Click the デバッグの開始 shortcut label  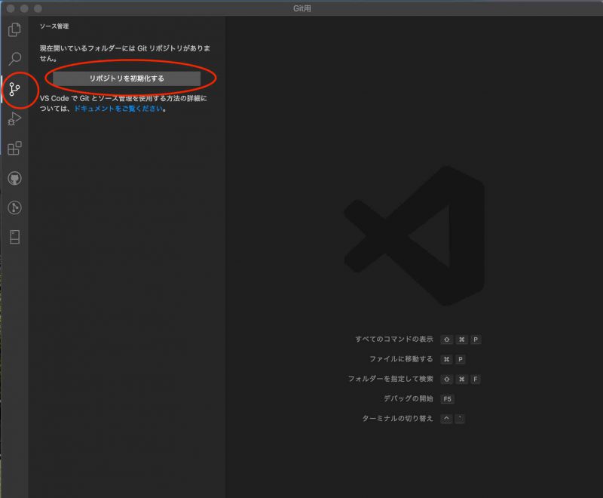tap(408, 398)
